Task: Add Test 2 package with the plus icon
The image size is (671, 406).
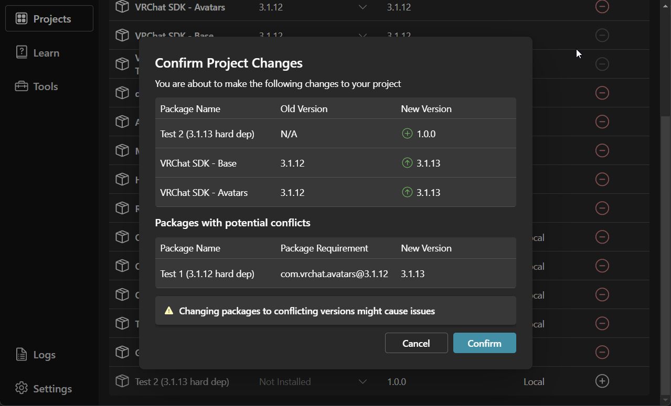Action: 602,381
